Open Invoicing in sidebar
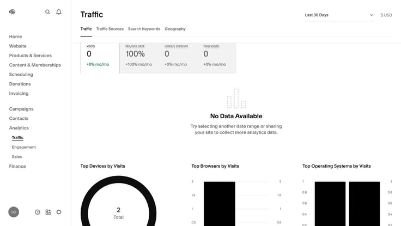The width and height of the screenshot is (401, 226). pyautogui.click(x=19, y=93)
